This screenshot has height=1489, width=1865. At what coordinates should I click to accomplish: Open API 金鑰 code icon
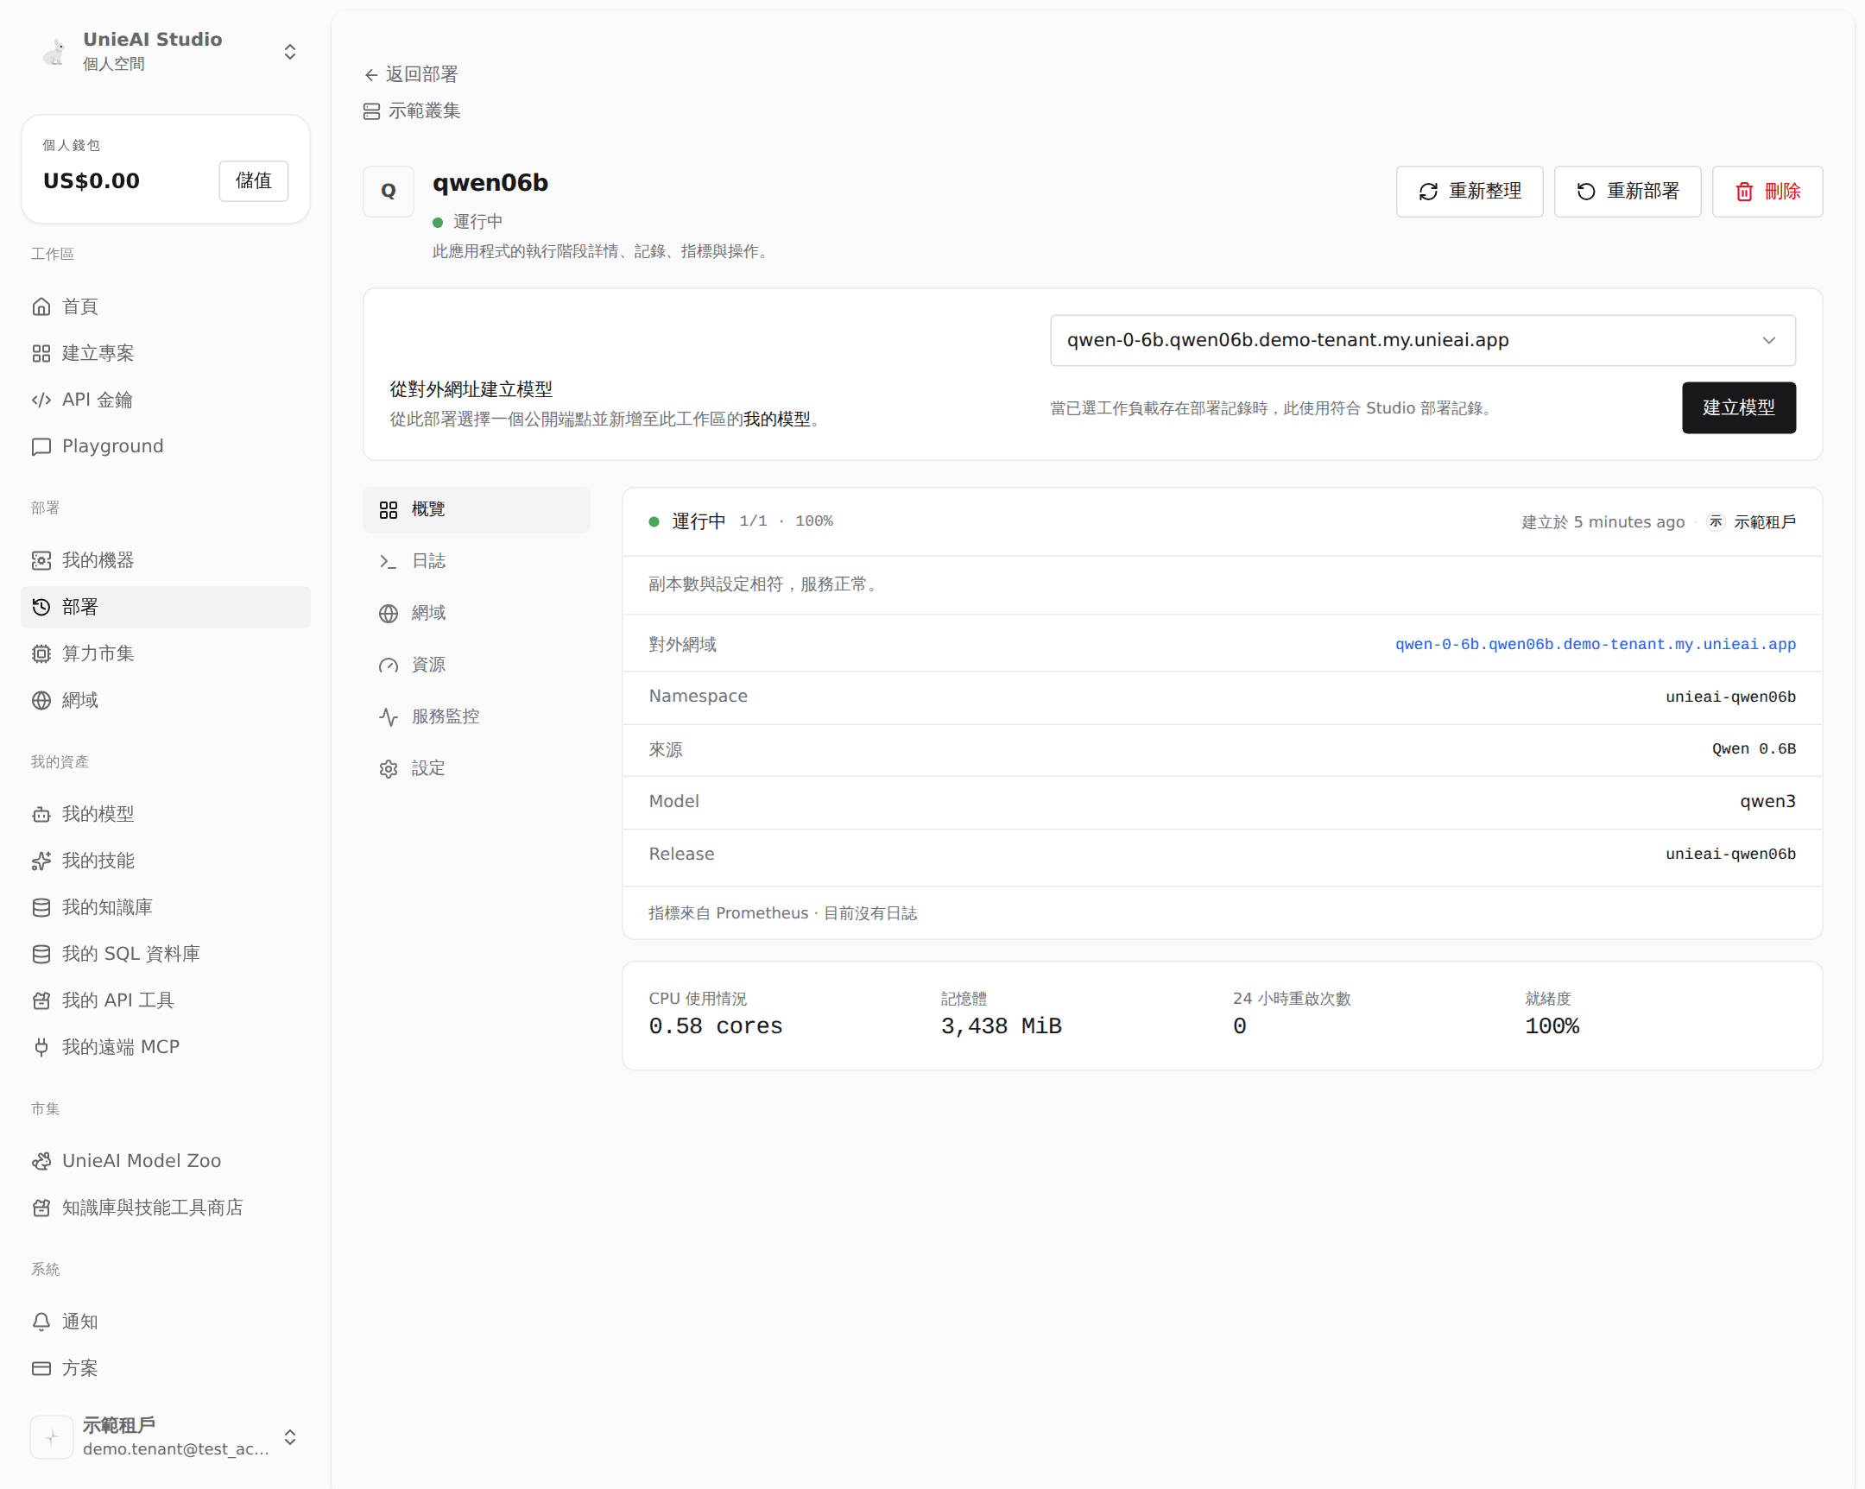pos(41,400)
